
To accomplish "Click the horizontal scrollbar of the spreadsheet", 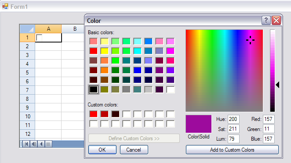I will click(68, 144).
